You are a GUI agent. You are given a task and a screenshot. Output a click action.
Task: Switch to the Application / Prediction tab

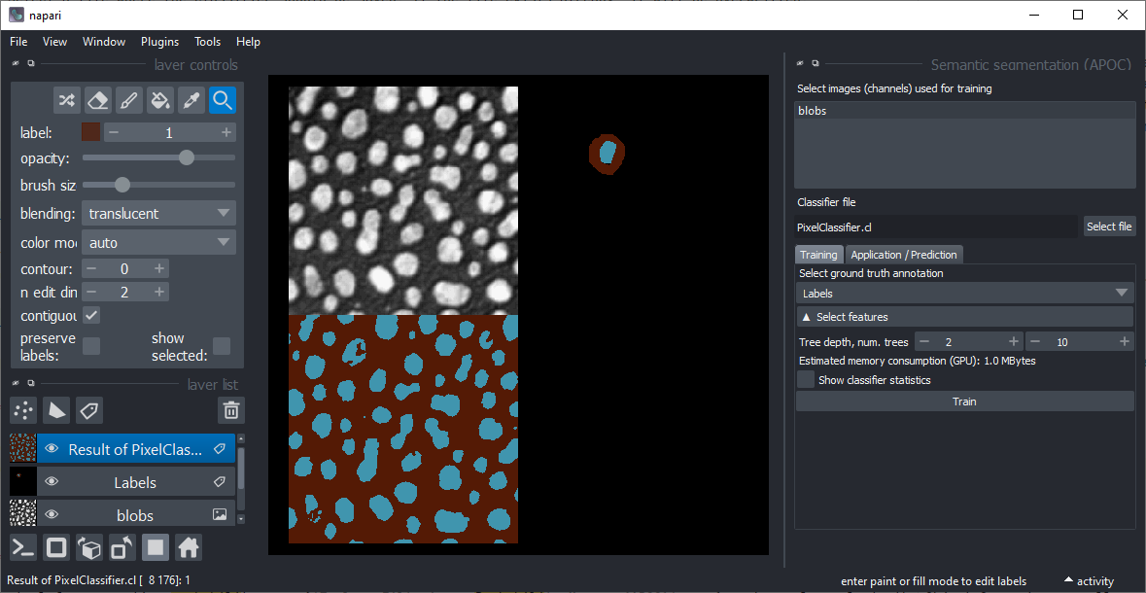(904, 254)
